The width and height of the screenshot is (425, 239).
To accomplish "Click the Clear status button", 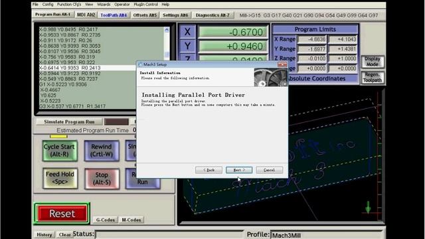I will (64, 234).
